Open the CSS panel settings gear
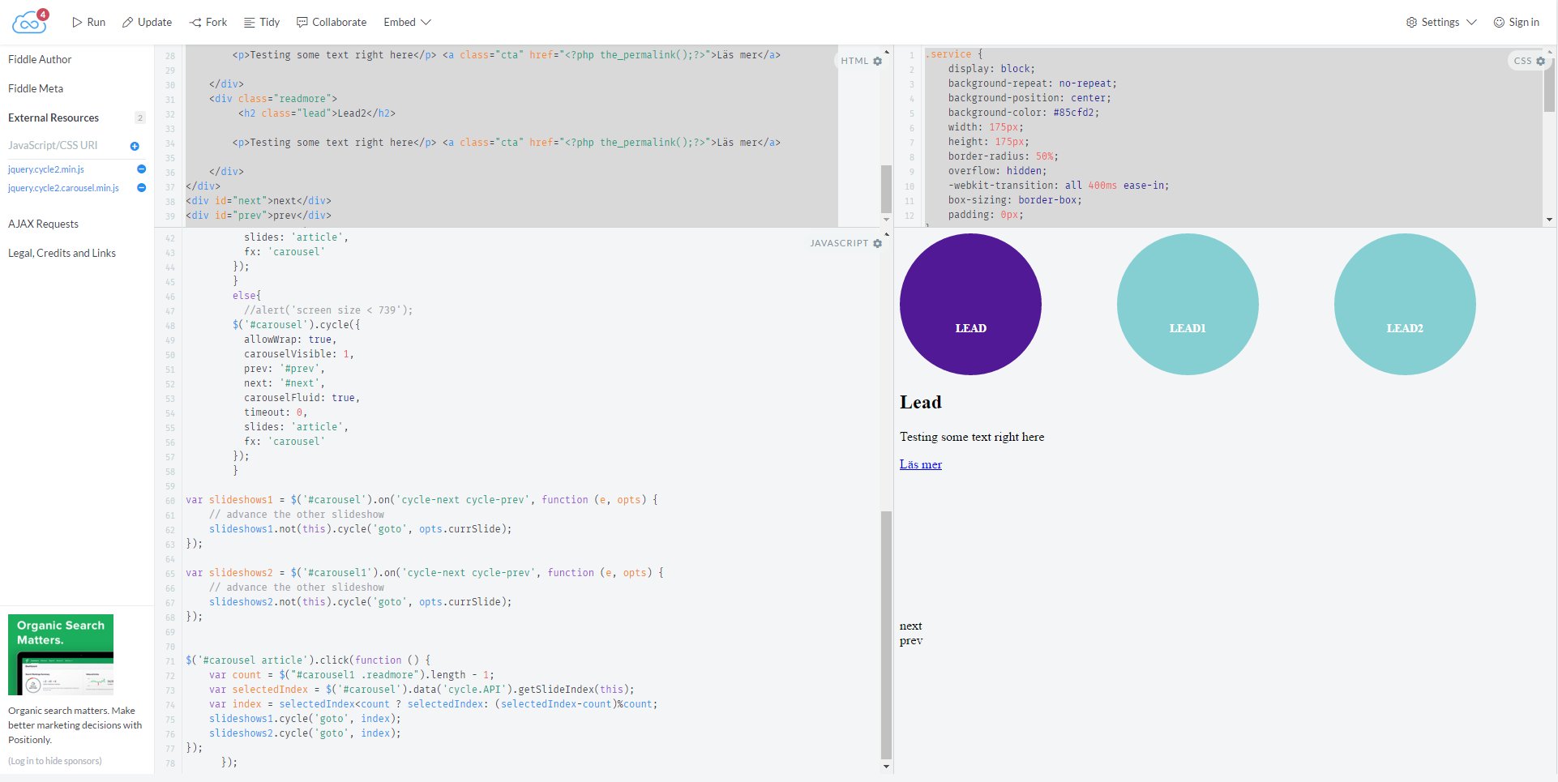Viewport: 1558px width, 782px height. [1541, 61]
